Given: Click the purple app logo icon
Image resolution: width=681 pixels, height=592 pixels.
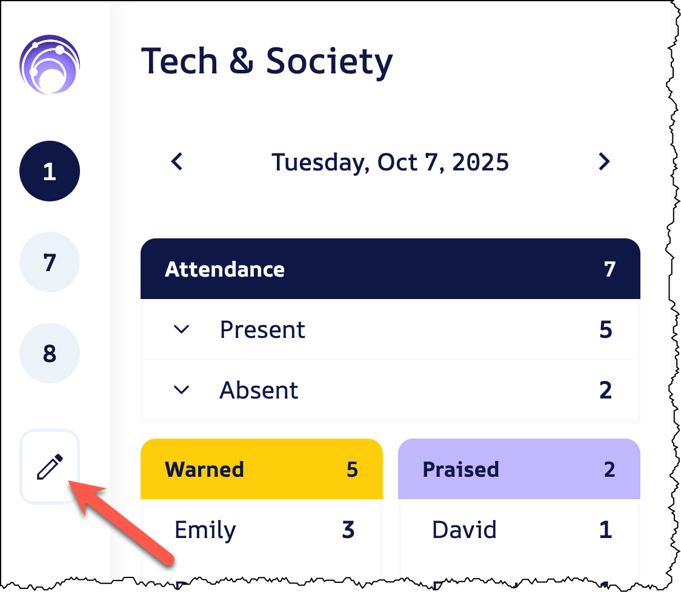Looking at the screenshot, I should pos(50,65).
